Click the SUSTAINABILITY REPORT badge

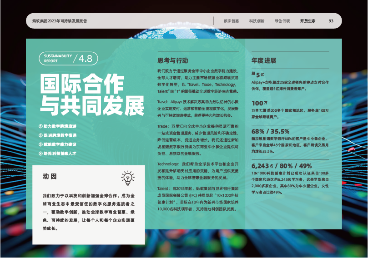pyautogui.click(x=58, y=58)
